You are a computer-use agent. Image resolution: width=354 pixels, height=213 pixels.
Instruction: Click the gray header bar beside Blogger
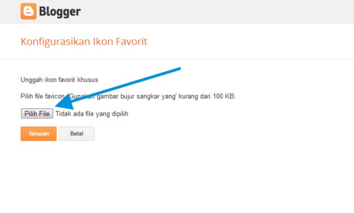point(217,12)
